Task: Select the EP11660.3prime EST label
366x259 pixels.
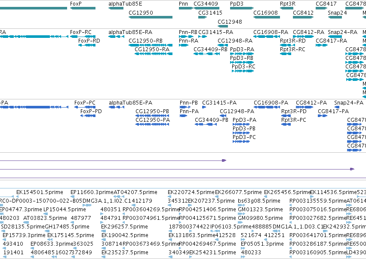Action: coord(92,192)
